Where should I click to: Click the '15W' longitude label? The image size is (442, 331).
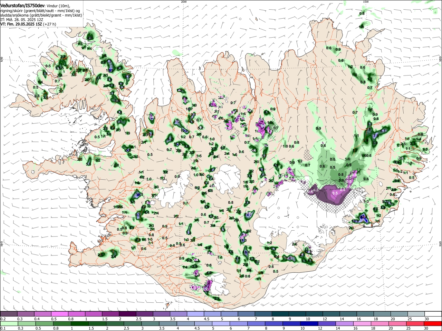[x=366, y=2]
